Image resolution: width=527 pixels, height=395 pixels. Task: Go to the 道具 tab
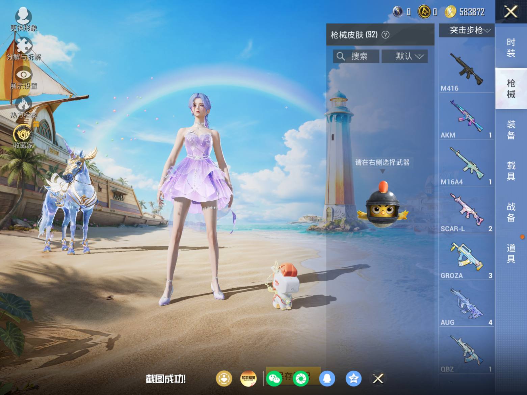coord(511,253)
